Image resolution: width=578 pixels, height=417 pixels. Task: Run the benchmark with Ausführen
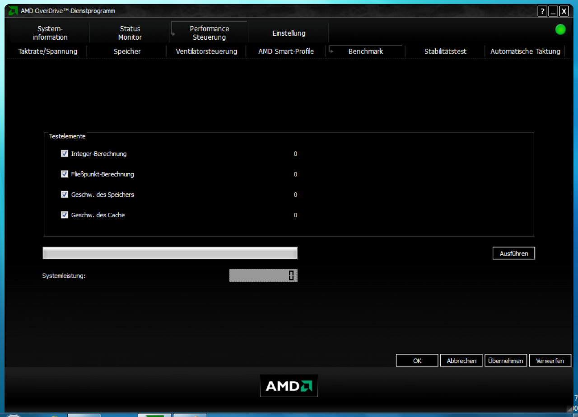pyautogui.click(x=514, y=253)
